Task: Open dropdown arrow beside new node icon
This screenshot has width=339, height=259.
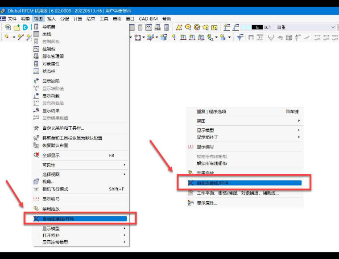Action: click(x=14, y=37)
